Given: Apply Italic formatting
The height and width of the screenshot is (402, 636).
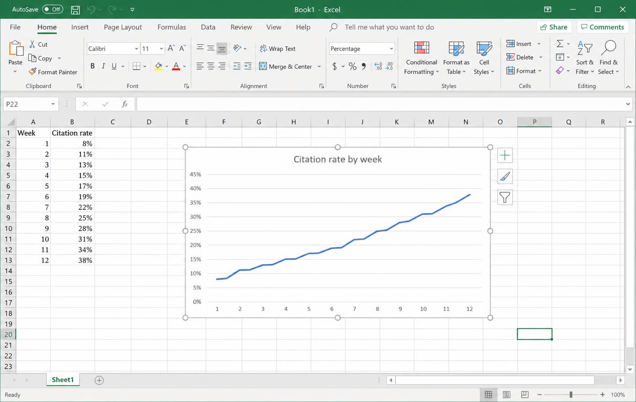Looking at the screenshot, I should click(x=103, y=66).
